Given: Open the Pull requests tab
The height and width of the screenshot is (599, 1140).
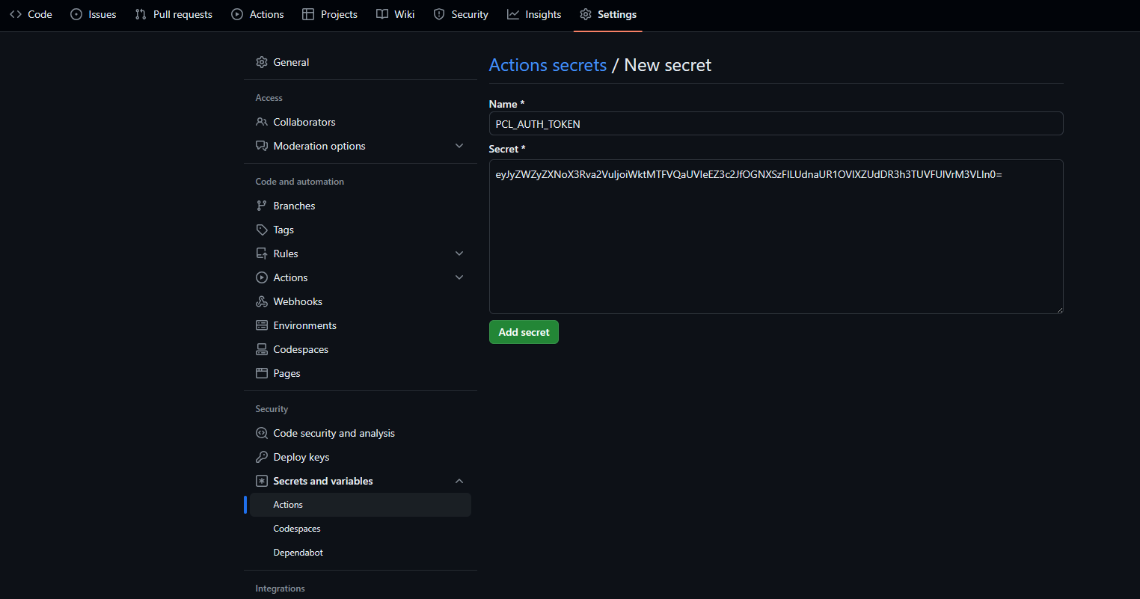Looking at the screenshot, I should [x=174, y=14].
